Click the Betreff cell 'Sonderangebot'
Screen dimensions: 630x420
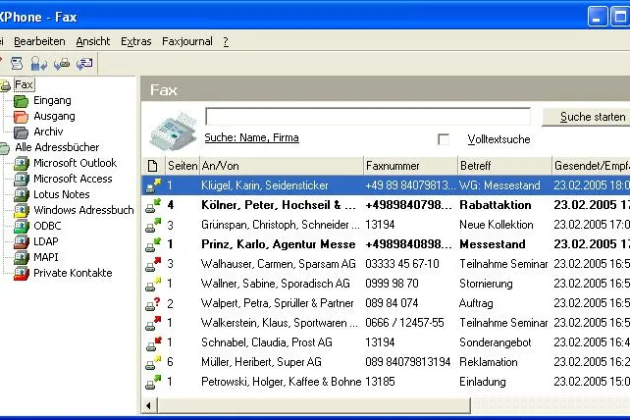(x=495, y=342)
